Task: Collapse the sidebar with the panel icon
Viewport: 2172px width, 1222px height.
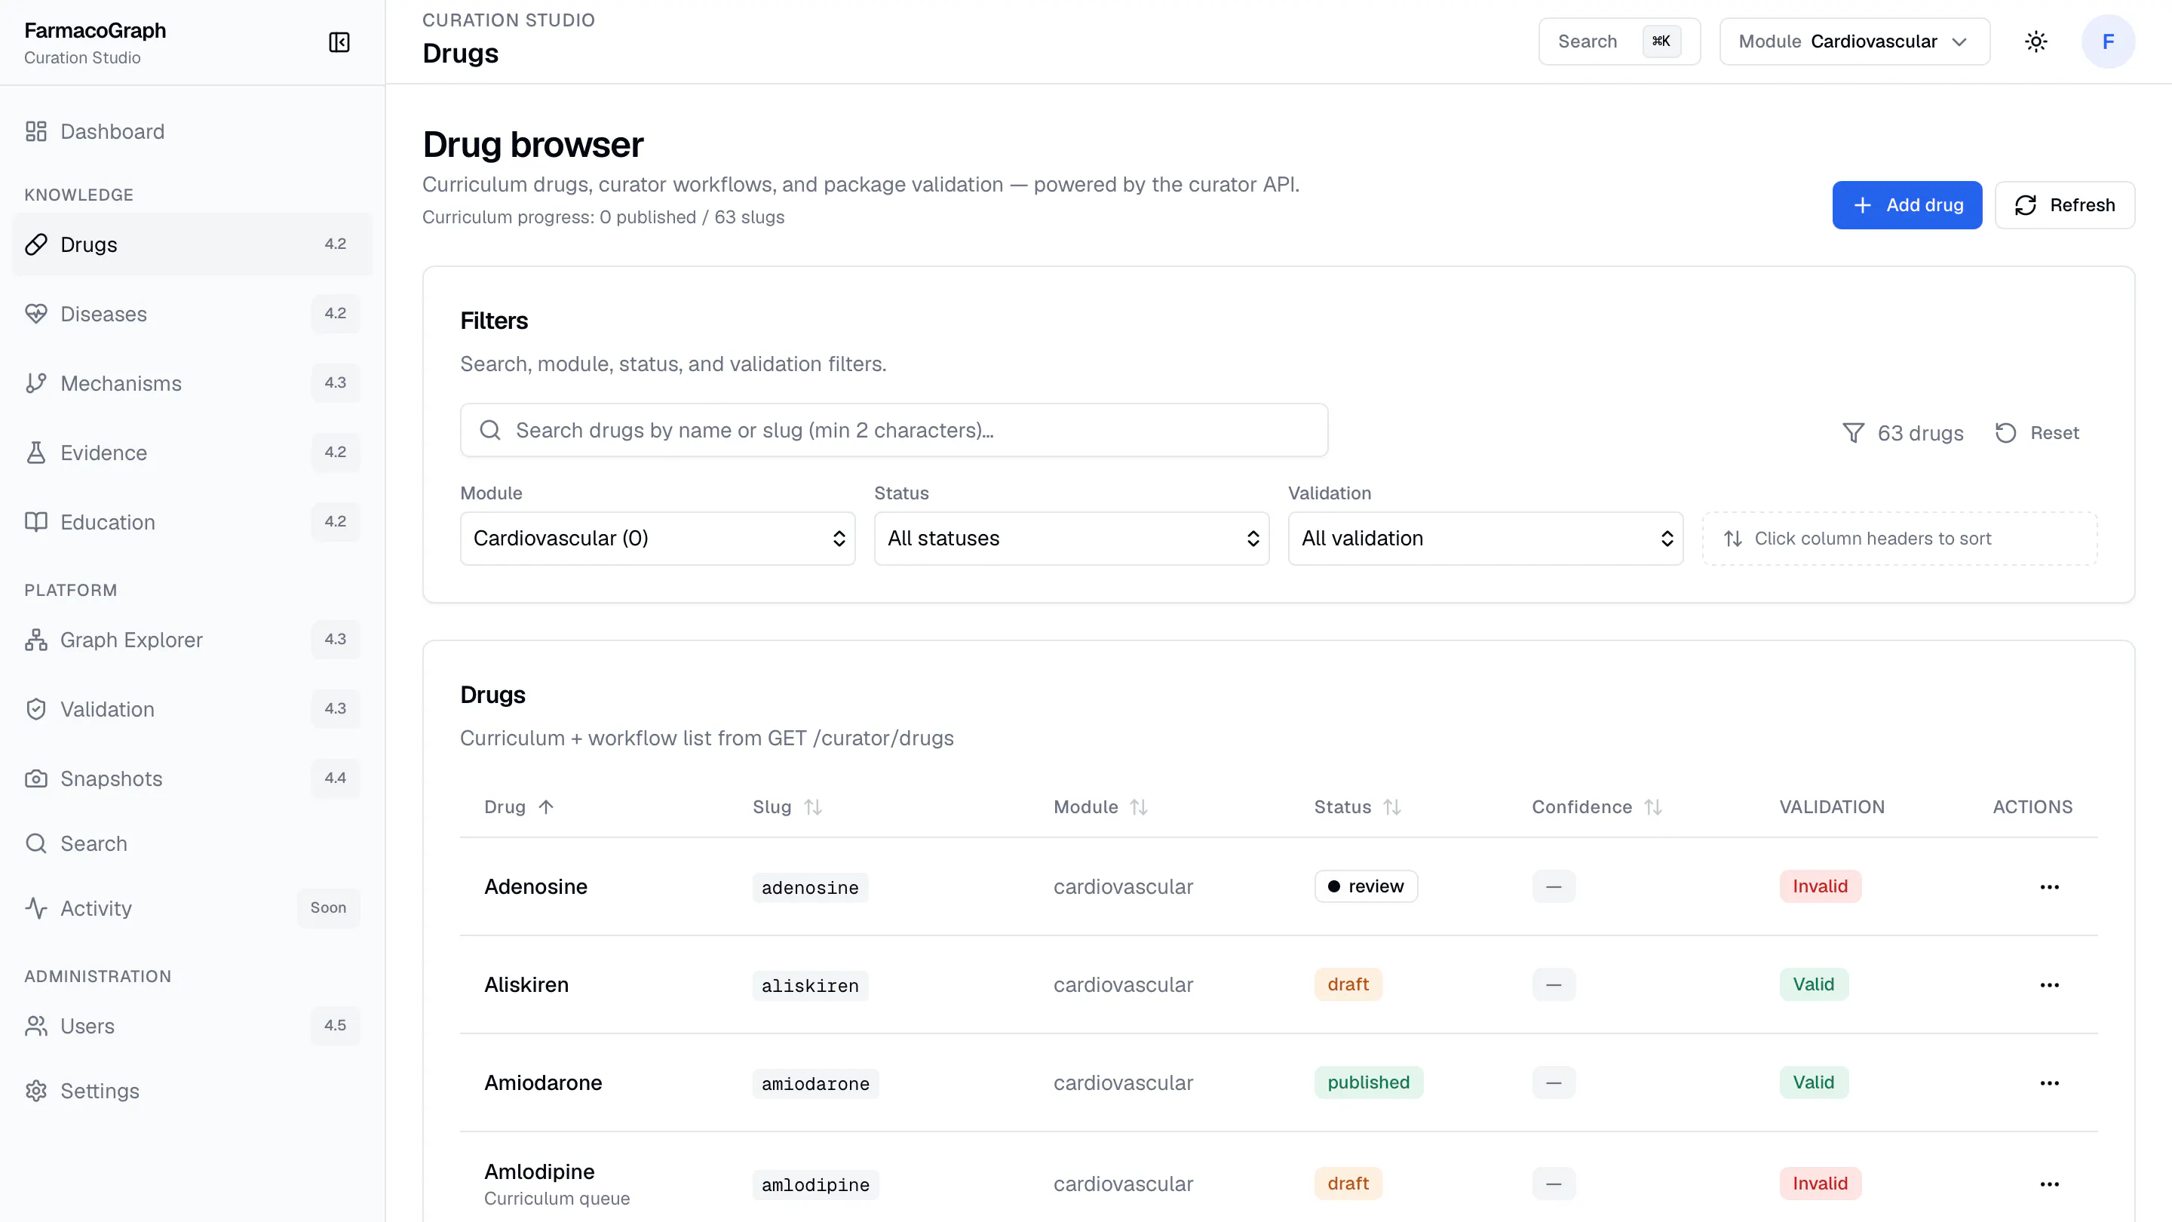Action: pos(339,42)
